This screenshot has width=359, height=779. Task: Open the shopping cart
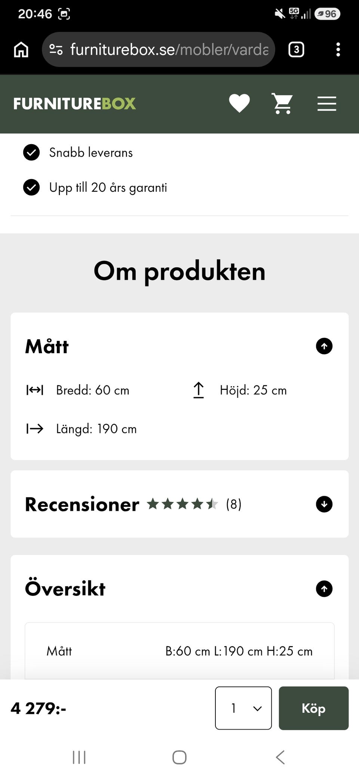(x=282, y=104)
